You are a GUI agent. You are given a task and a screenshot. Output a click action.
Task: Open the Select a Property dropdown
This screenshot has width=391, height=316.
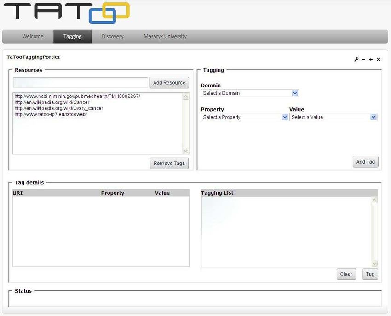pos(244,117)
